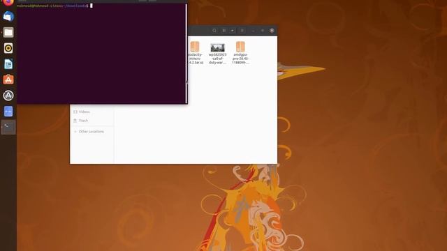The image size is (447, 251).
Task: Open Other Locations in Files sidebar
Action: click(91, 132)
